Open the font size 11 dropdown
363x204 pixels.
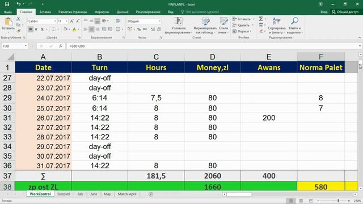(67, 21)
